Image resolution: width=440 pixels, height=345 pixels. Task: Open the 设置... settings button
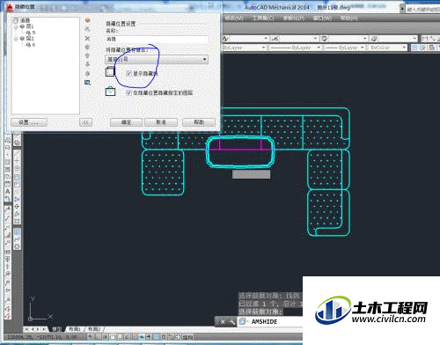(29, 122)
